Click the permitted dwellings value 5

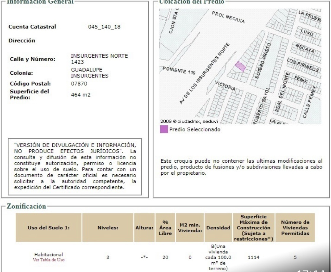click(295, 257)
